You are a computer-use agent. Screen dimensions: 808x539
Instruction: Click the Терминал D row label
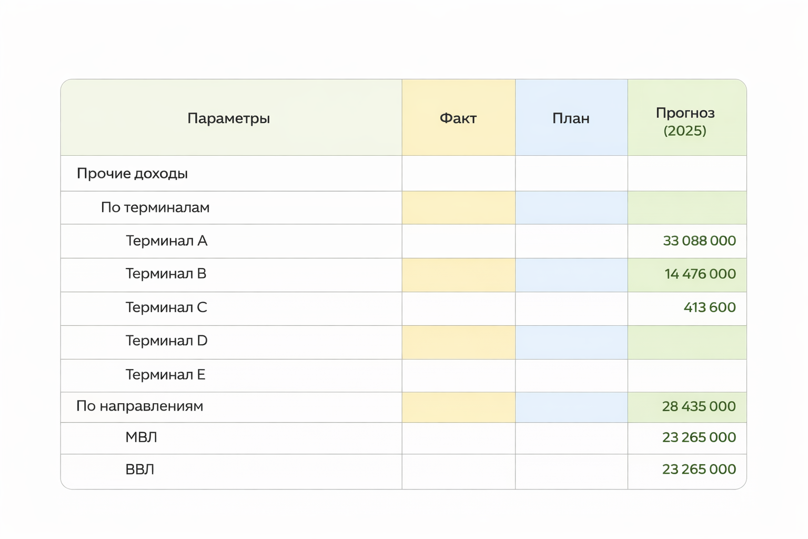[166, 341]
